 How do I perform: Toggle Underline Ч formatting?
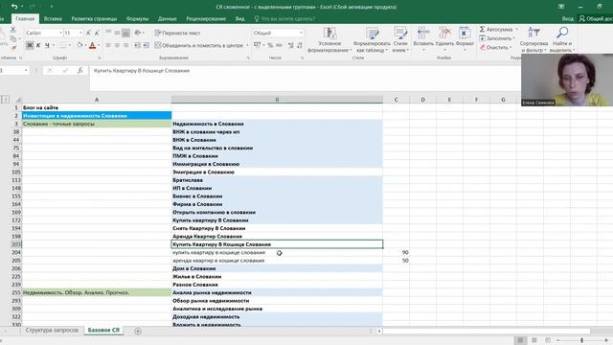pyautogui.click(x=47, y=45)
